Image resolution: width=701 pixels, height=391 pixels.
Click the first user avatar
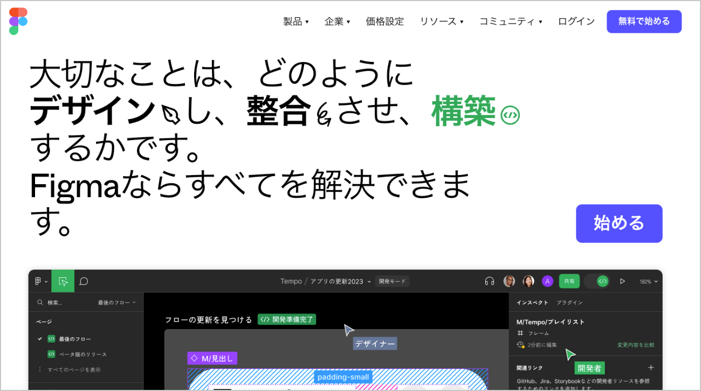[x=509, y=281]
